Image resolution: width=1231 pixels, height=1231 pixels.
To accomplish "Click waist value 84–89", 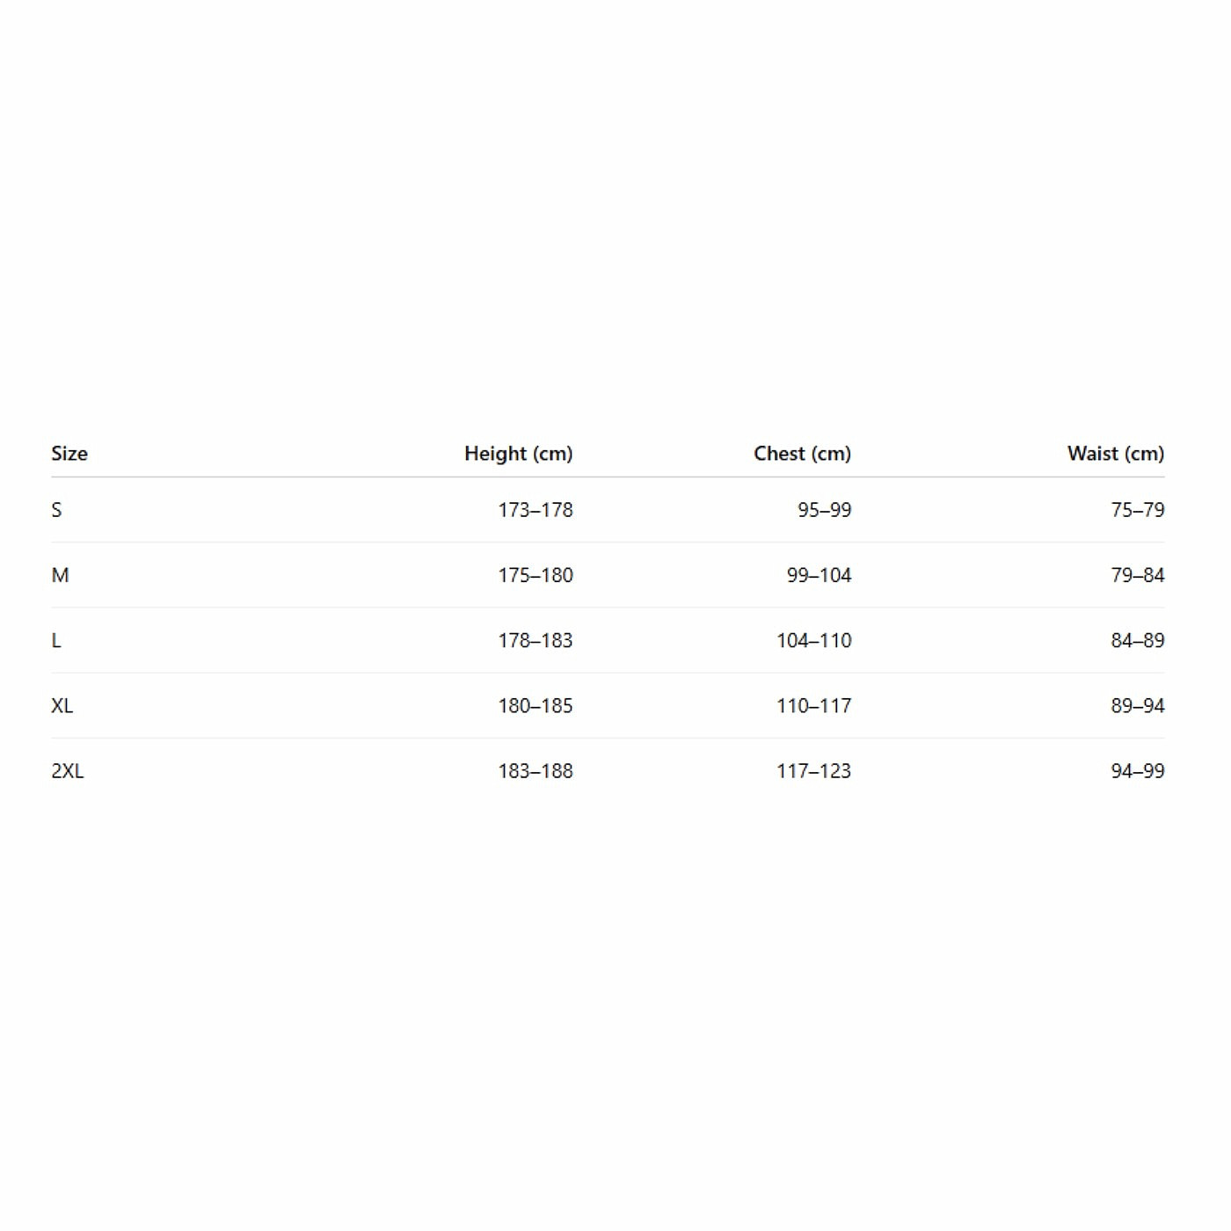I will [x=1137, y=640].
